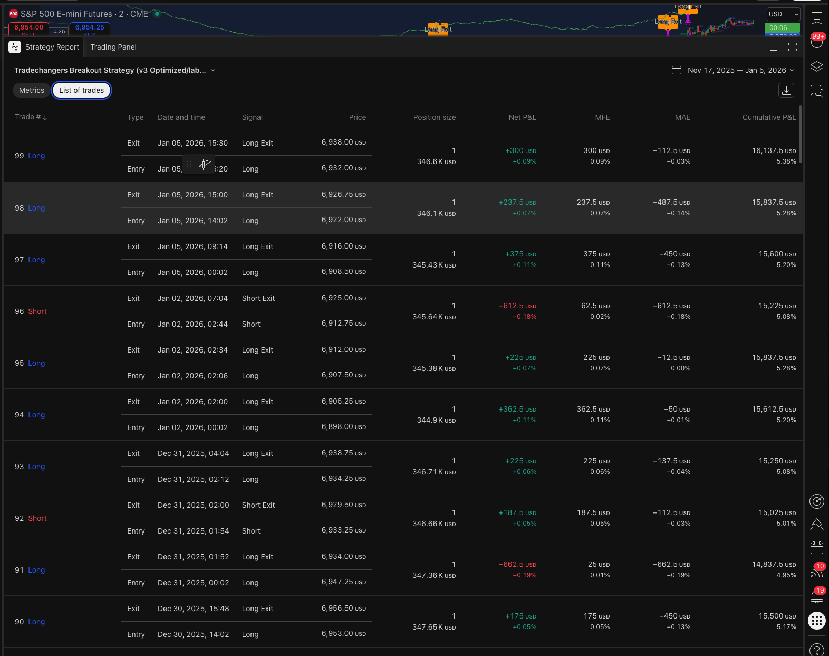The width and height of the screenshot is (829, 656).
Task: Open the help question mark icon
Action: point(816,650)
